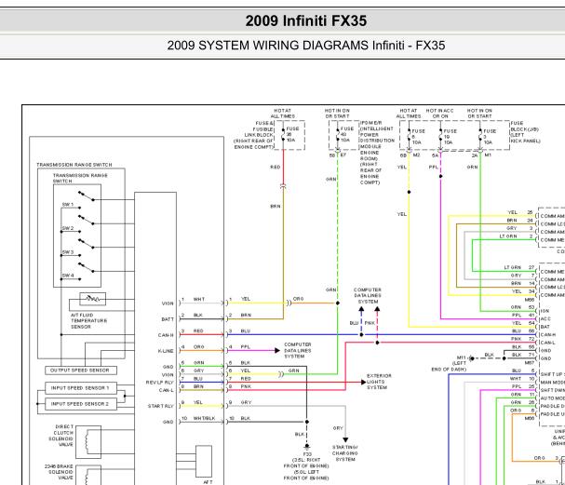Click the 'INPUT SPEED SENSOR 2' box
Viewport: 565px width, 485px height.
81,404
